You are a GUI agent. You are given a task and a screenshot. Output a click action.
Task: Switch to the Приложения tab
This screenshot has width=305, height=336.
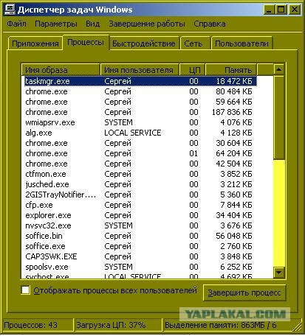35,43
